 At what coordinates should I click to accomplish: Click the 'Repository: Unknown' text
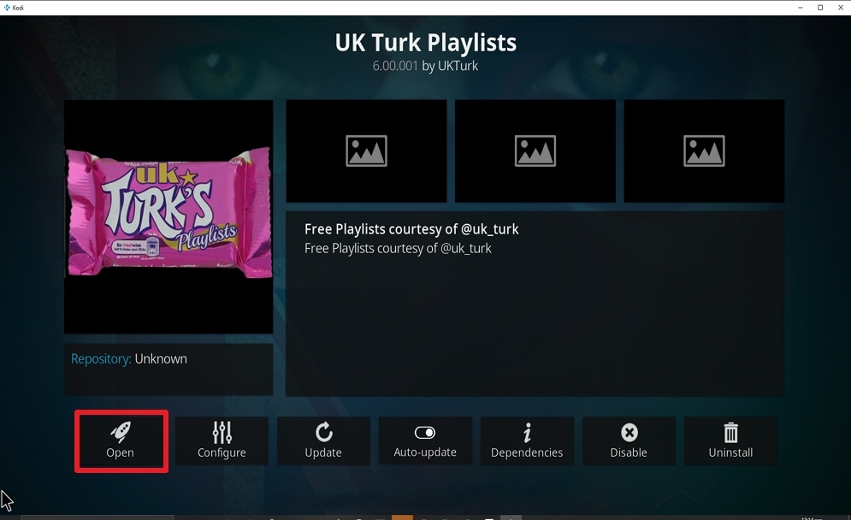click(x=129, y=359)
